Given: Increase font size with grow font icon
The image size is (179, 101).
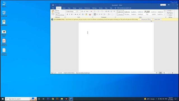Looking at the screenshot, I should tap(82, 12).
